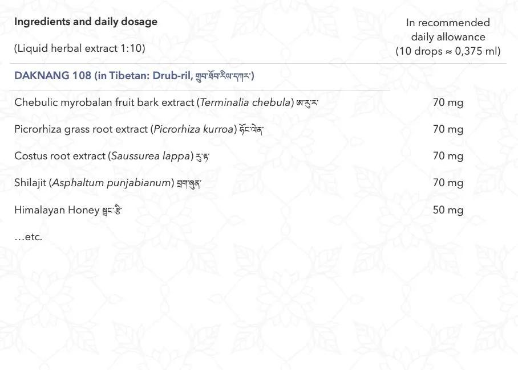Click the Latin name 'Picrorhiza kurroa'
This screenshot has width=518, height=370.
pyautogui.click(x=193, y=129)
